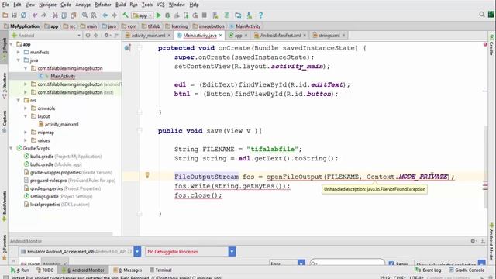Screen dimensions: 496x279
Task: Run the app with green play icon
Action: click(x=158, y=15)
